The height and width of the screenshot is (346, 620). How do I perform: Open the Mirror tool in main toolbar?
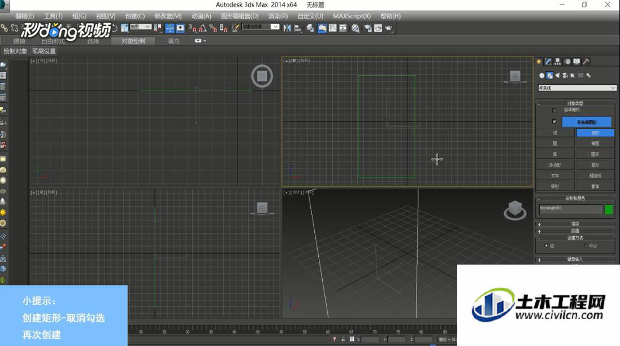(x=287, y=28)
